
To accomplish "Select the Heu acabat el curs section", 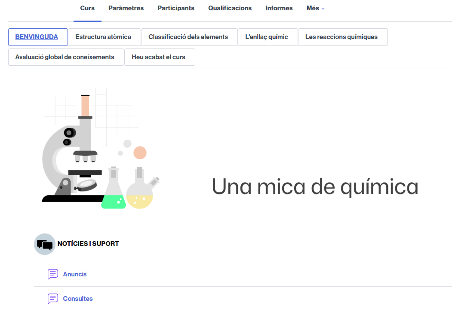I will point(160,57).
